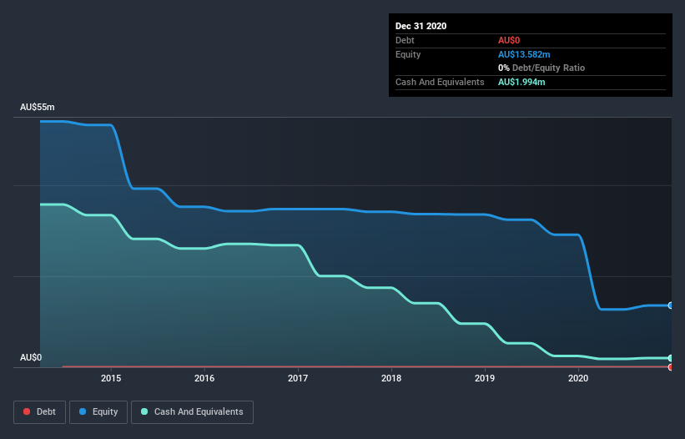Image resolution: width=685 pixels, height=439 pixels.
Task: Click the 2019 x-axis label
Action: 485,378
